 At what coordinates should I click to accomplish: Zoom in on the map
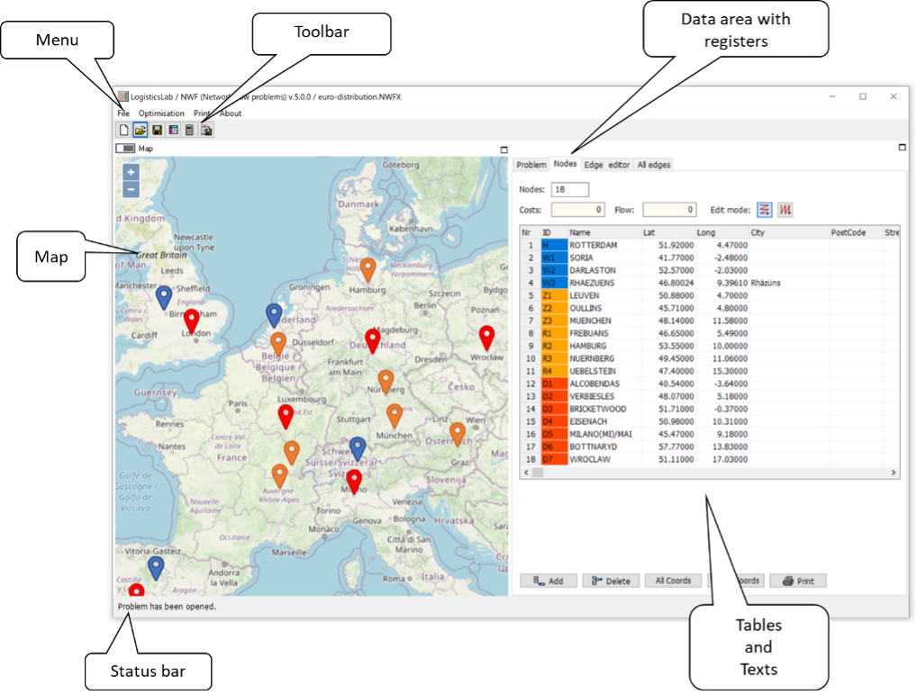[131, 172]
